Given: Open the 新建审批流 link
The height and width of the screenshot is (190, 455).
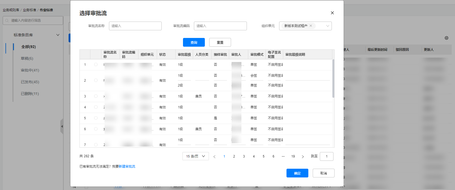Looking at the screenshot, I should pos(127,167).
